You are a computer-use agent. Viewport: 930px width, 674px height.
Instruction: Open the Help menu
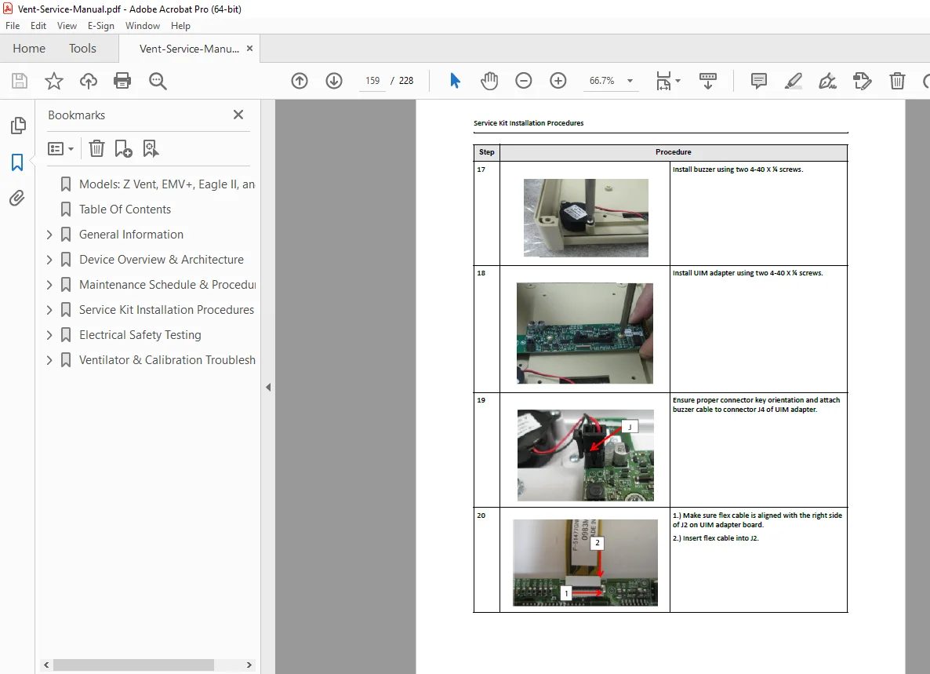click(180, 26)
